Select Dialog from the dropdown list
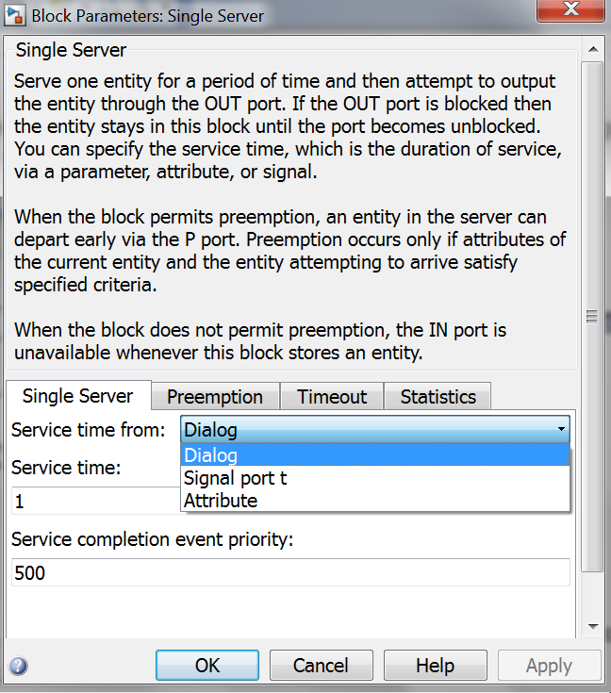Screen dimensions: 611x693 point(375,455)
